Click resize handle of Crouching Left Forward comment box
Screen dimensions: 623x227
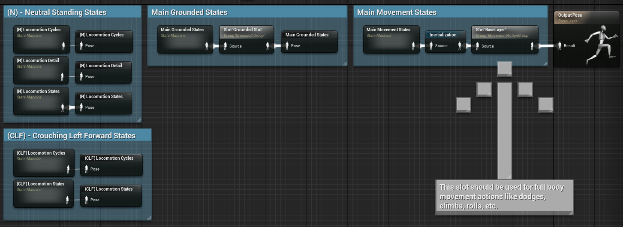click(x=149, y=218)
